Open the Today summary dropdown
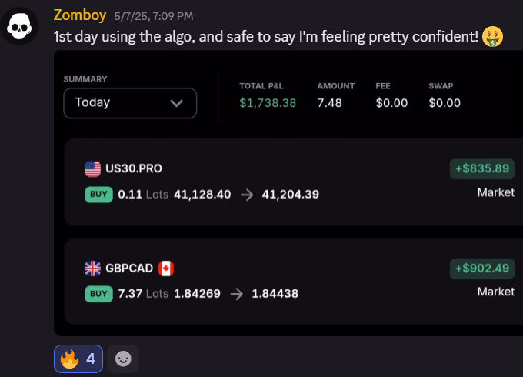Screen dimensions: 523x377 click(x=130, y=103)
